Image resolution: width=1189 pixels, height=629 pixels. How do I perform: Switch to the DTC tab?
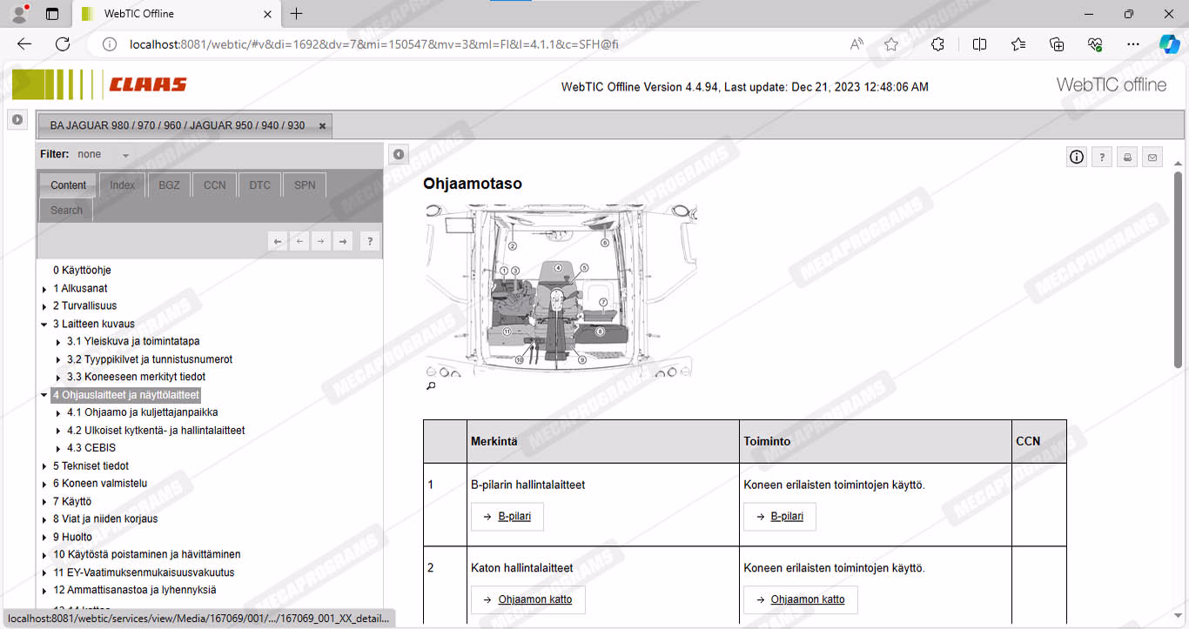click(x=259, y=185)
